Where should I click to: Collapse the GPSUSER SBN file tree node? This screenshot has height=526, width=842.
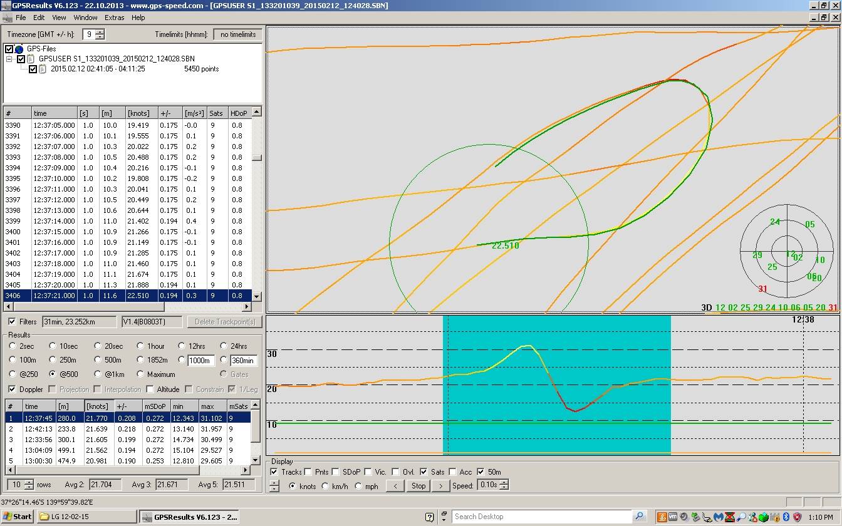click(x=10, y=59)
